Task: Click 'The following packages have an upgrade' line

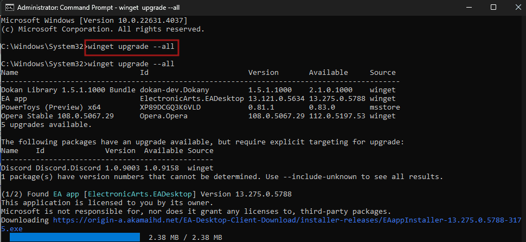Action: 203,142
